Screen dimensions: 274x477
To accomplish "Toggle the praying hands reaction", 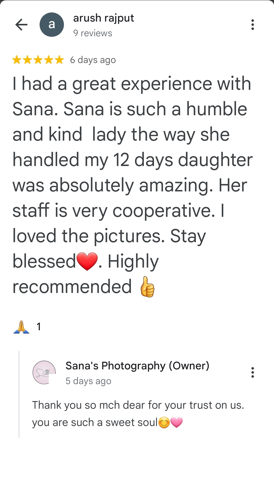I will 21,327.
